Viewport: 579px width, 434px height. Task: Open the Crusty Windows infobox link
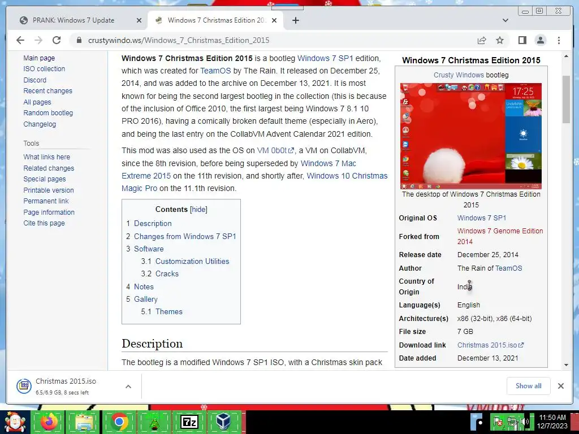coord(459,75)
